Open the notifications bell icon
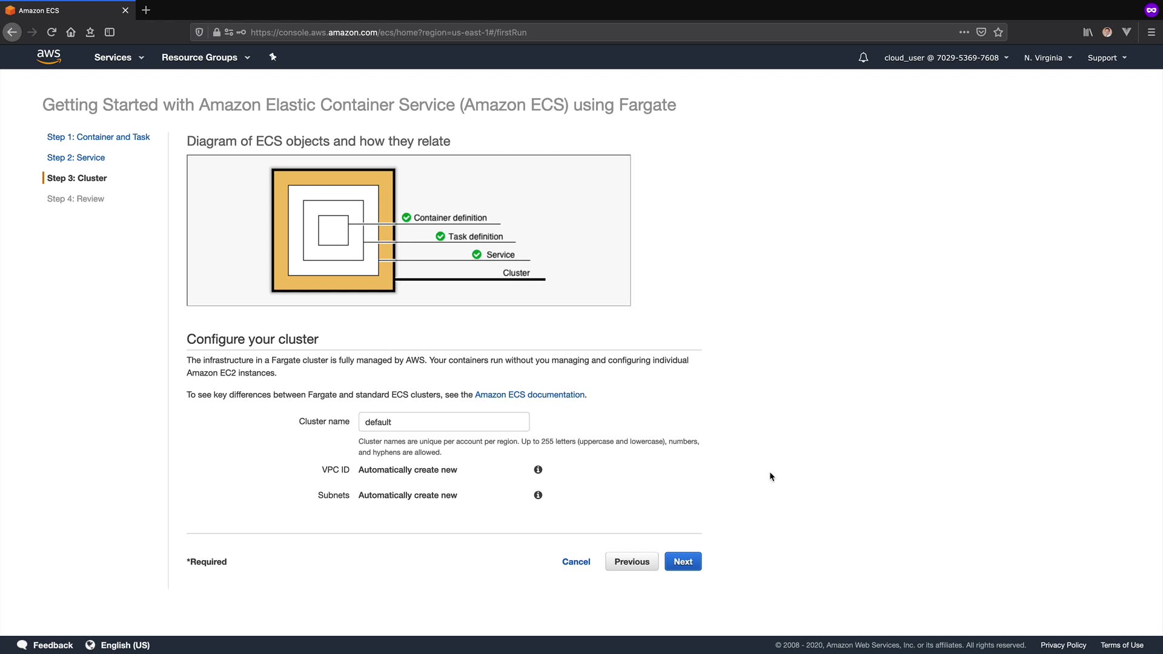This screenshot has height=654, width=1163. [863, 58]
